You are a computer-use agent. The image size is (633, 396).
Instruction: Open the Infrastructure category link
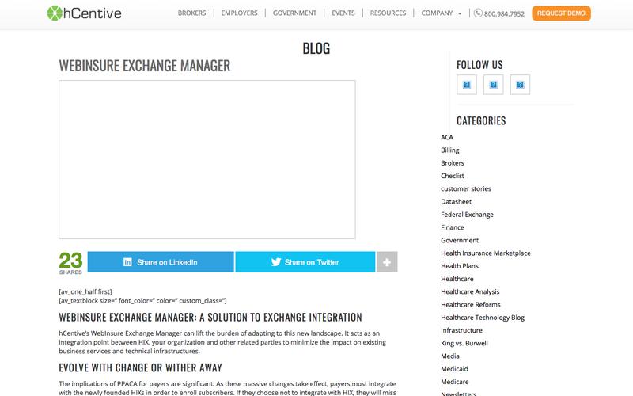pyautogui.click(x=461, y=330)
